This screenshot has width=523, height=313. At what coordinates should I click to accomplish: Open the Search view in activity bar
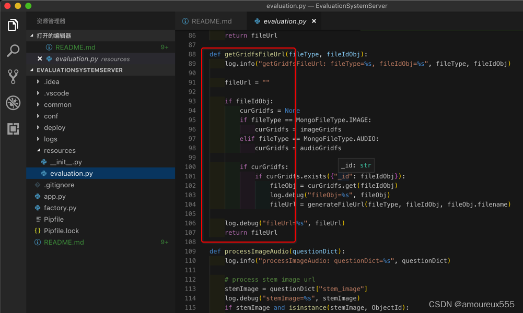(13, 51)
